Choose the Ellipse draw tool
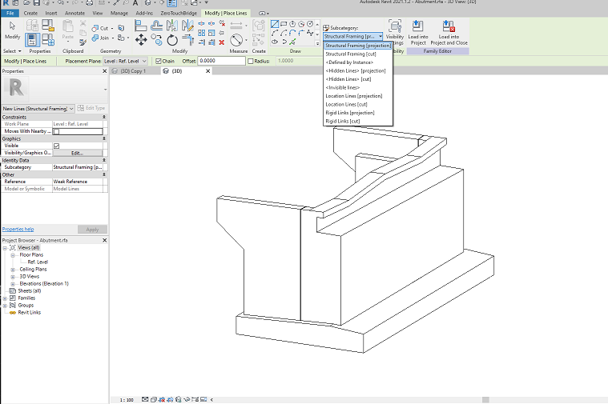The image size is (608, 404). point(275,42)
